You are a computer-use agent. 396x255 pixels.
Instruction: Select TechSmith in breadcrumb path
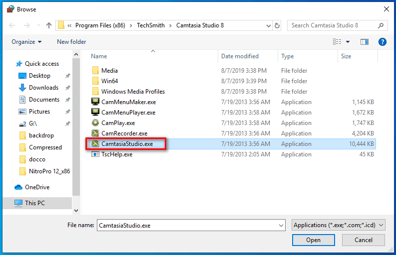point(151,25)
